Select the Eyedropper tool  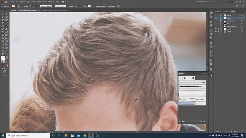tap(3, 44)
